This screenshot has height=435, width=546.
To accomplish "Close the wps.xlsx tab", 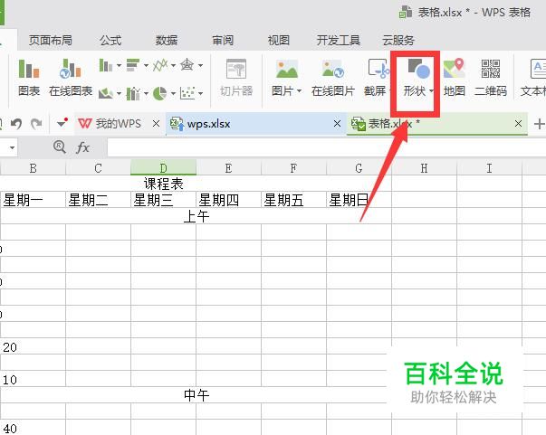I will click(337, 123).
